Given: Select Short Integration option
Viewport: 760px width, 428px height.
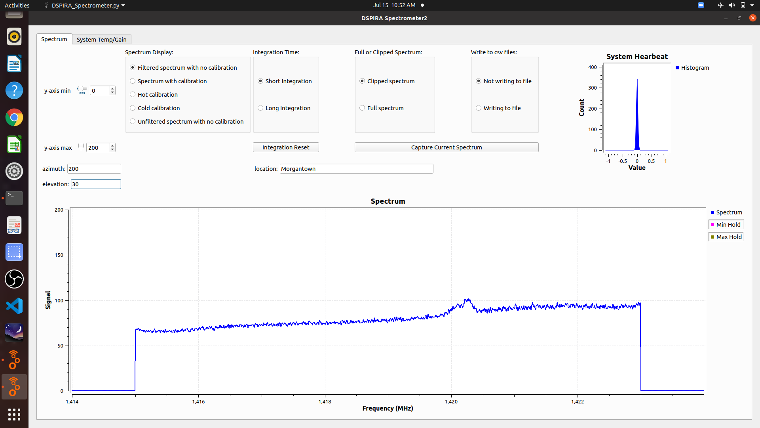Looking at the screenshot, I should tap(285, 81).
